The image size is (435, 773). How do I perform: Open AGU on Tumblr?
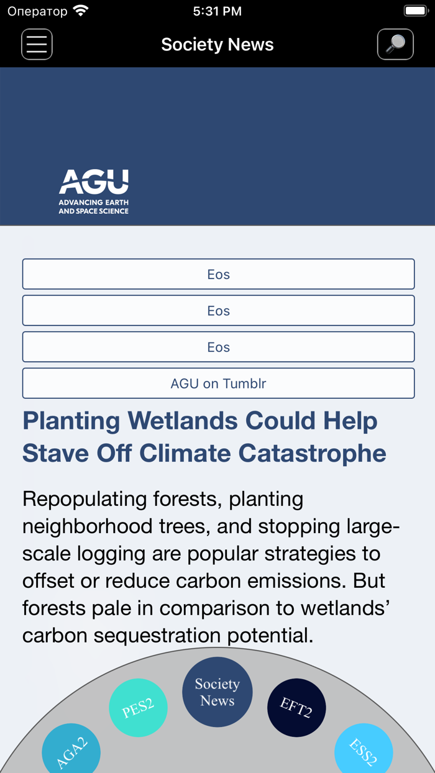(x=218, y=383)
